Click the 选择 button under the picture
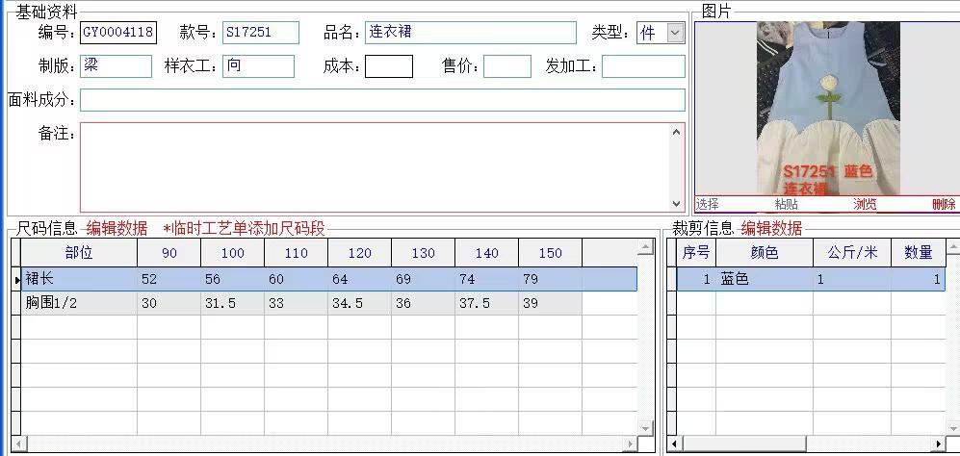Screen dimensions: 960x456 [708, 204]
